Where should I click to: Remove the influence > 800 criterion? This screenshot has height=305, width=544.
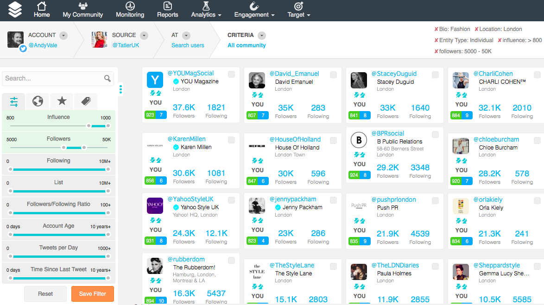(500, 40)
